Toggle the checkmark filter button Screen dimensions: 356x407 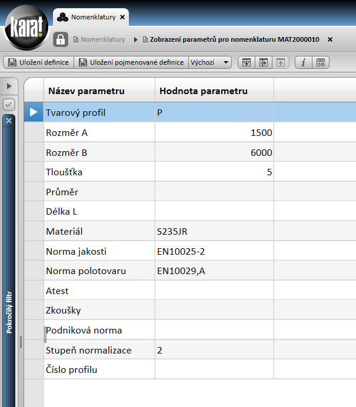coord(9,105)
